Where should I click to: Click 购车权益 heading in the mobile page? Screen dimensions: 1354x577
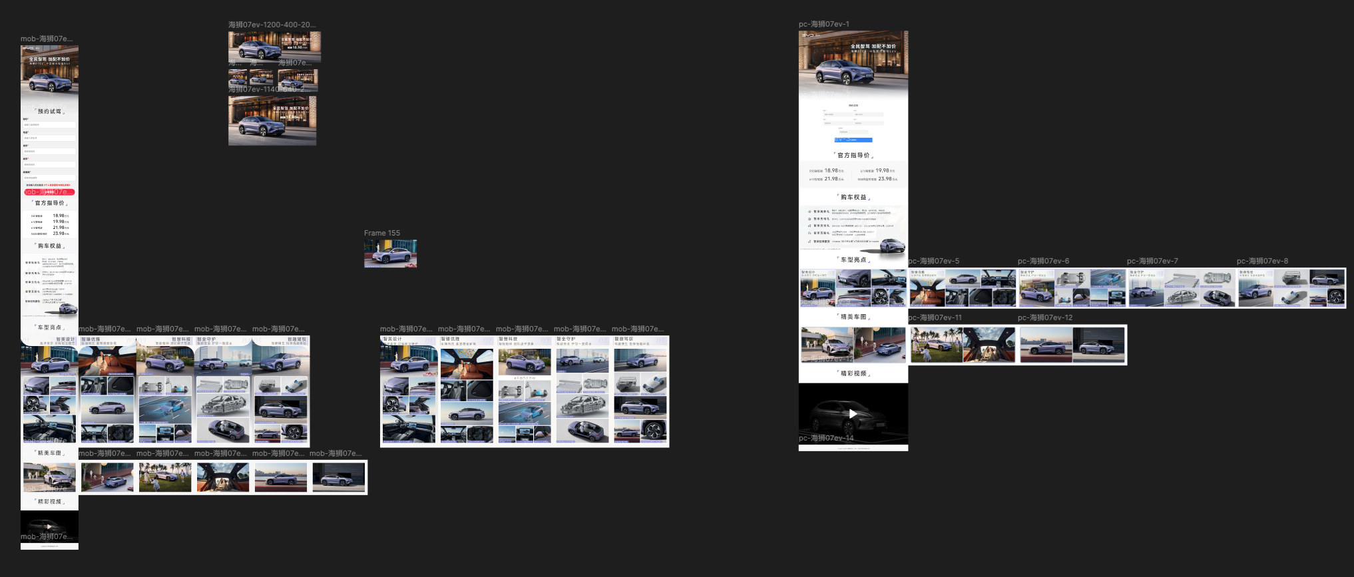50,246
